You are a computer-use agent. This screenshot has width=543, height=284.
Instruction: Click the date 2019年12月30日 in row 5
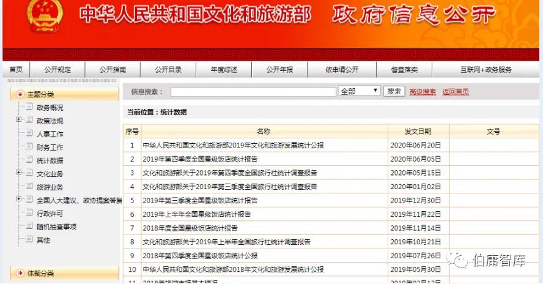pos(416,200)
